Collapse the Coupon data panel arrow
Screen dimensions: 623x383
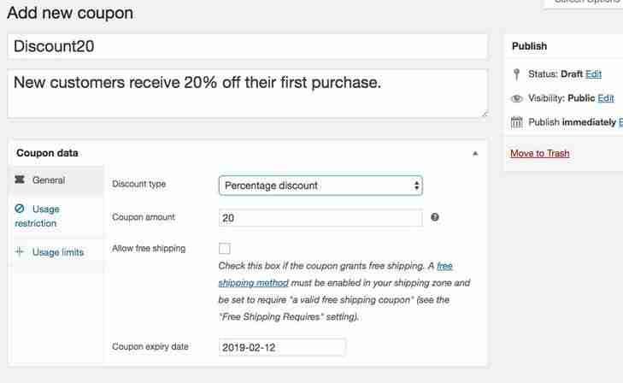coord(475,153)
